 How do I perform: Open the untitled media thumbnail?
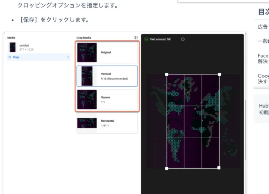pos(13,47)
